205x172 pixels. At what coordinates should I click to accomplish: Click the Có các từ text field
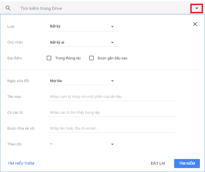(x=111, y=113)
